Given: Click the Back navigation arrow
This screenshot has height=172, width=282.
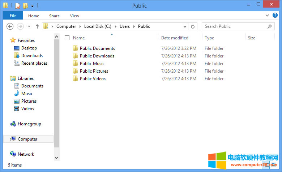Looking at the screenshot, I should (x=10, y=26).
